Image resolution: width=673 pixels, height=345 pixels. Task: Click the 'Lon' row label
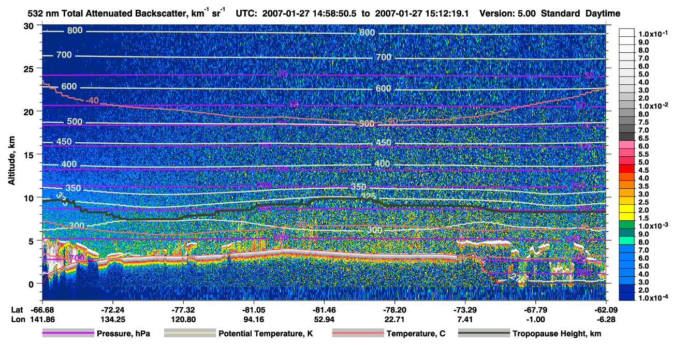[x=18, y=320]
